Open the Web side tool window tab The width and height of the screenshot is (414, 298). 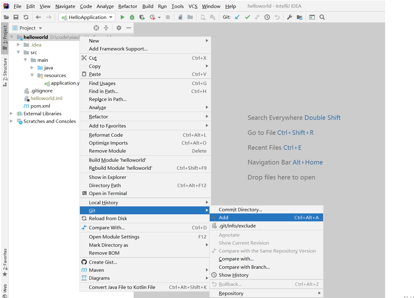pyautogui.click(x=5, y=291)
